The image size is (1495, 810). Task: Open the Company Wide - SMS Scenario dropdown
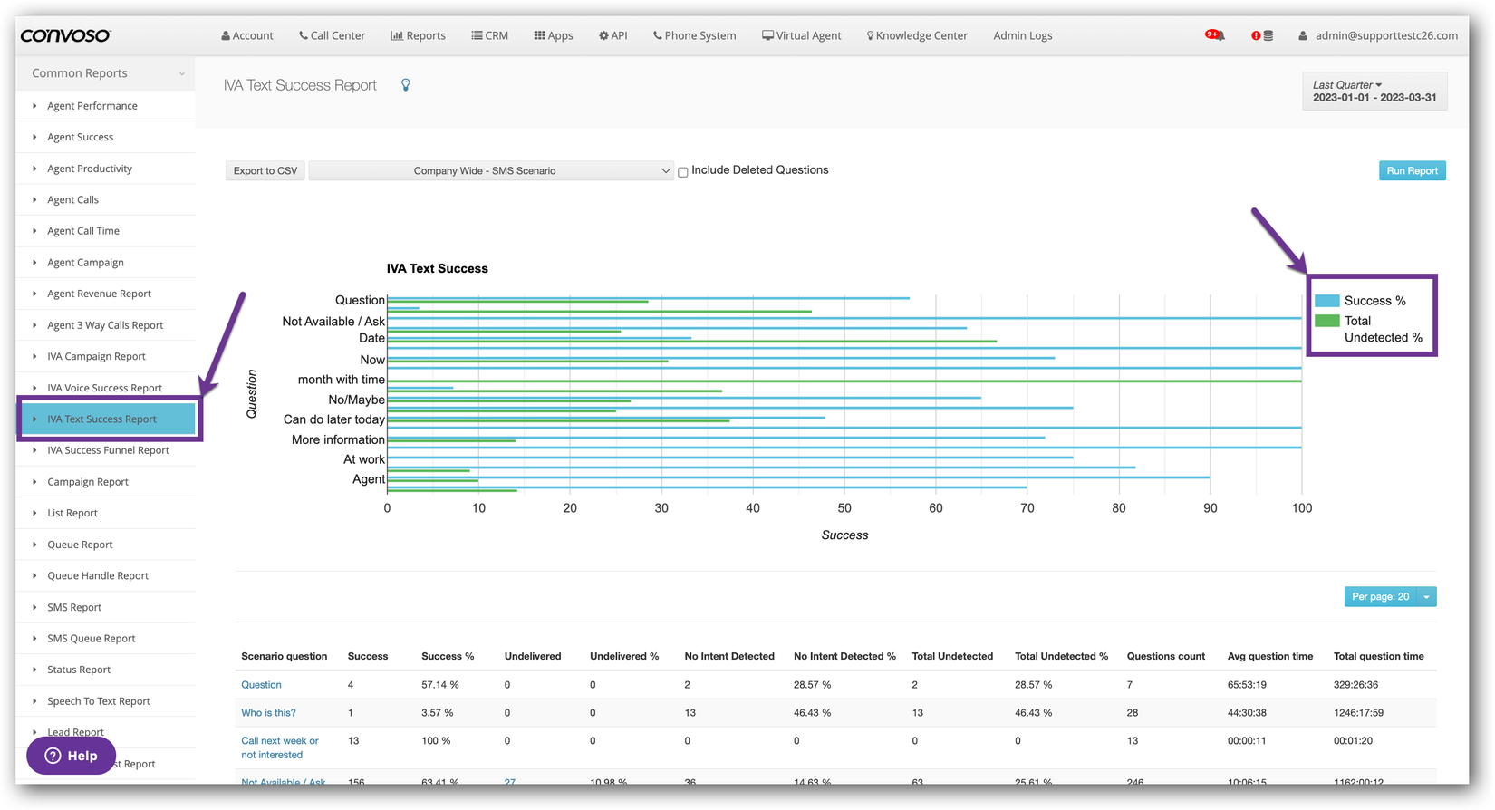coord(490,171)
